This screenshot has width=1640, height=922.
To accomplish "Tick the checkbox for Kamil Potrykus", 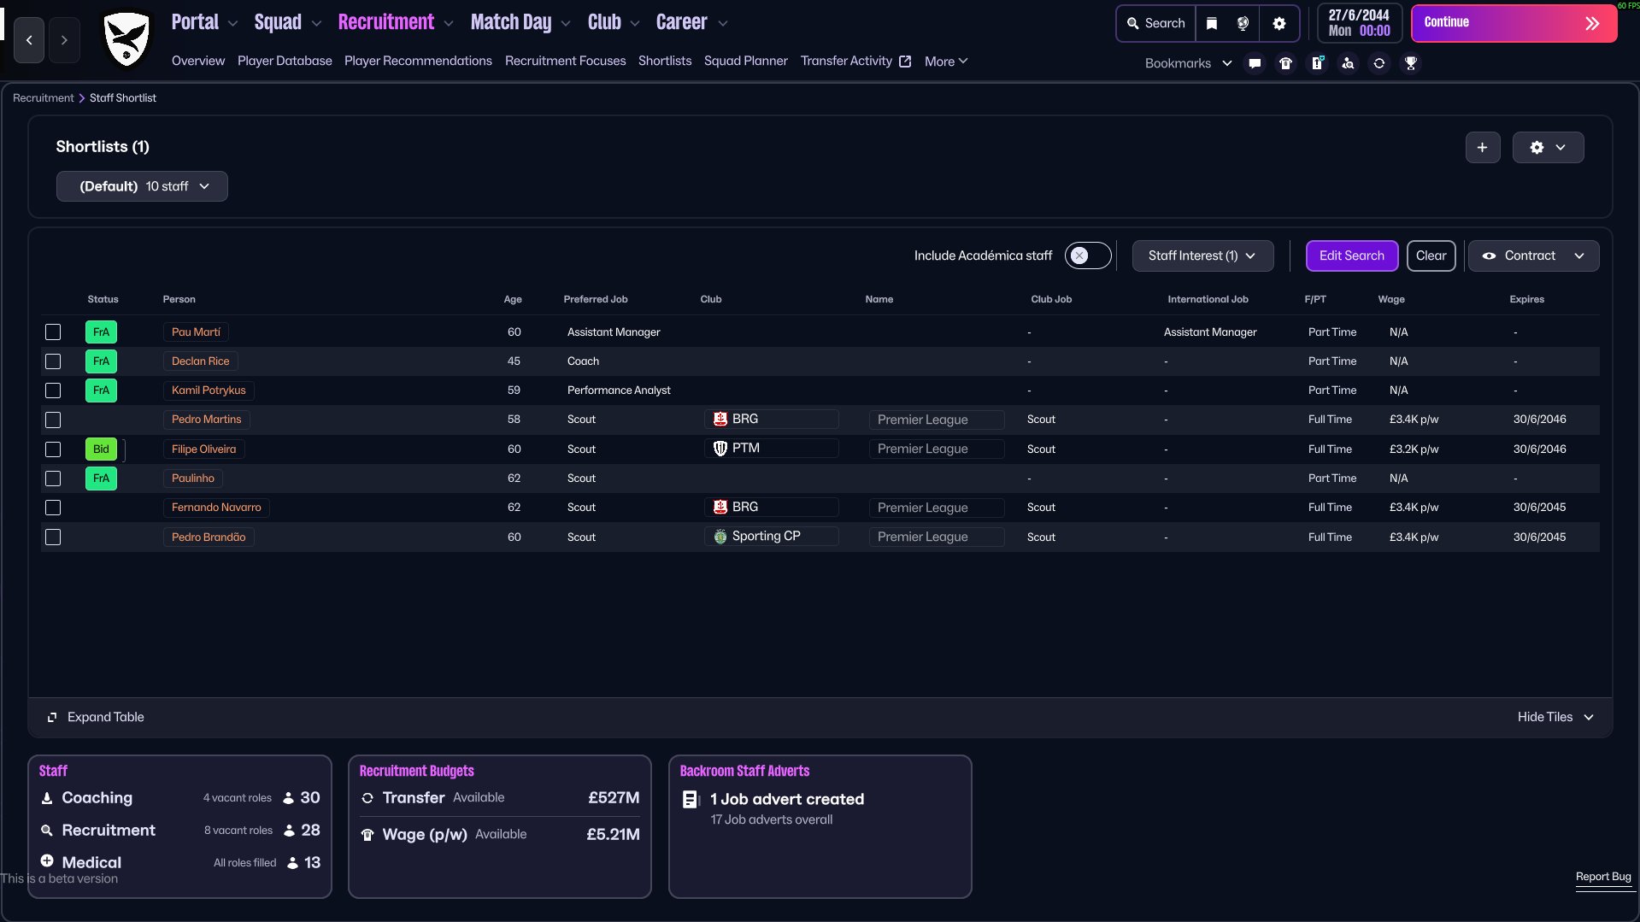I will pos(53,391).
